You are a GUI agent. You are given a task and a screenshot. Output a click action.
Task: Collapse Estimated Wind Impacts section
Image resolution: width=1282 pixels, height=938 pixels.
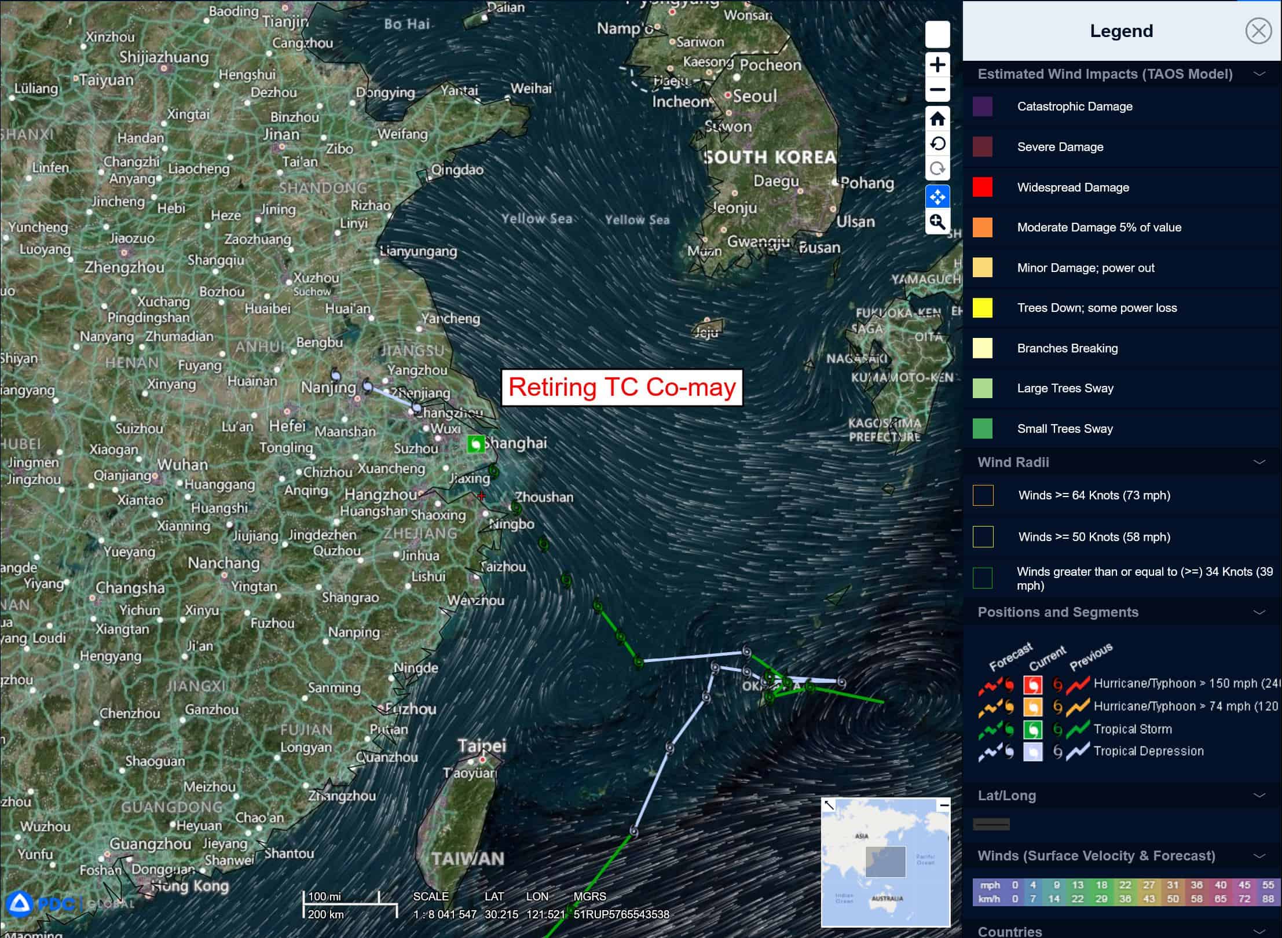coord(1259,73)
